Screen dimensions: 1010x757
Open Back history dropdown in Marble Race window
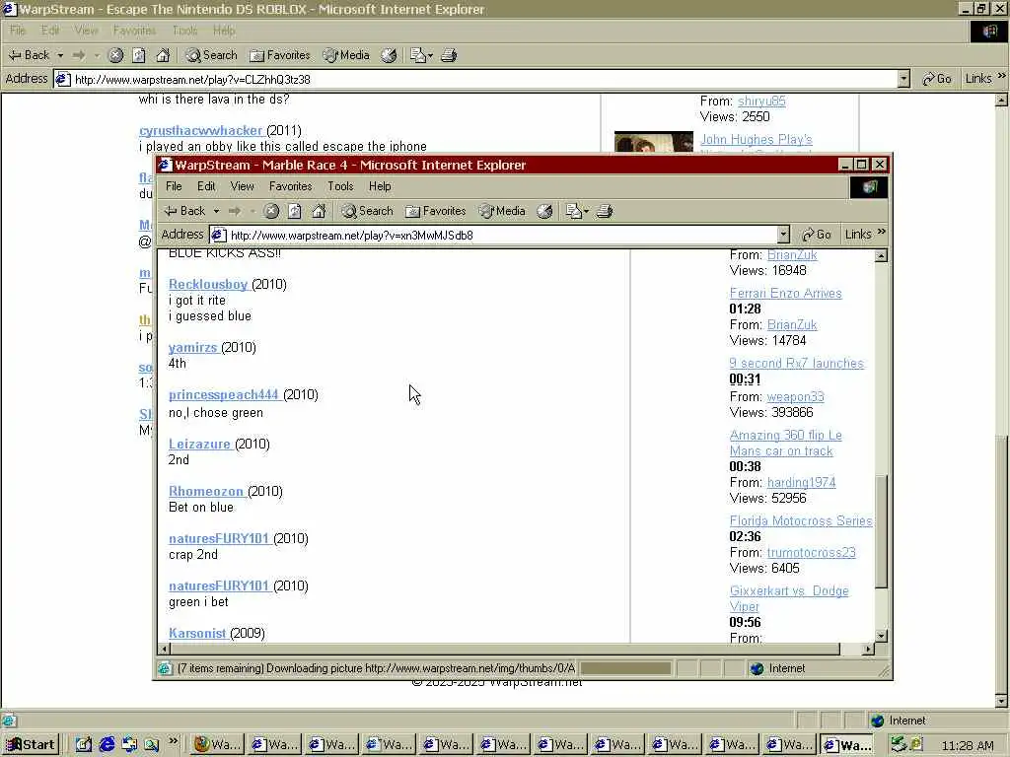(216, 211)
